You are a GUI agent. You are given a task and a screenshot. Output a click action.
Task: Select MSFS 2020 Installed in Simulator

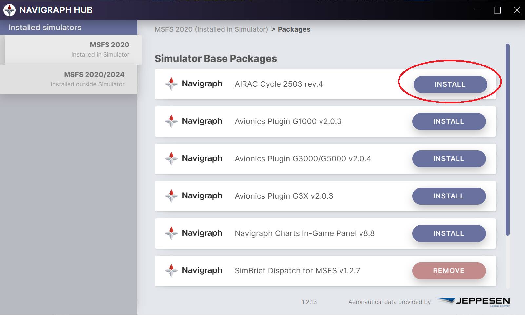(73, 49)
